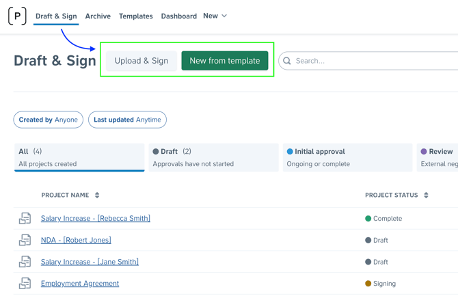Click the search magnifier icon

287,61
